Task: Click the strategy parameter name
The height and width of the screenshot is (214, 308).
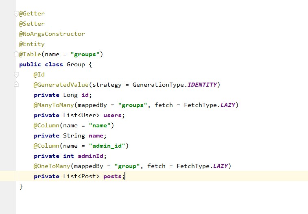Action: tap(107, 85)
